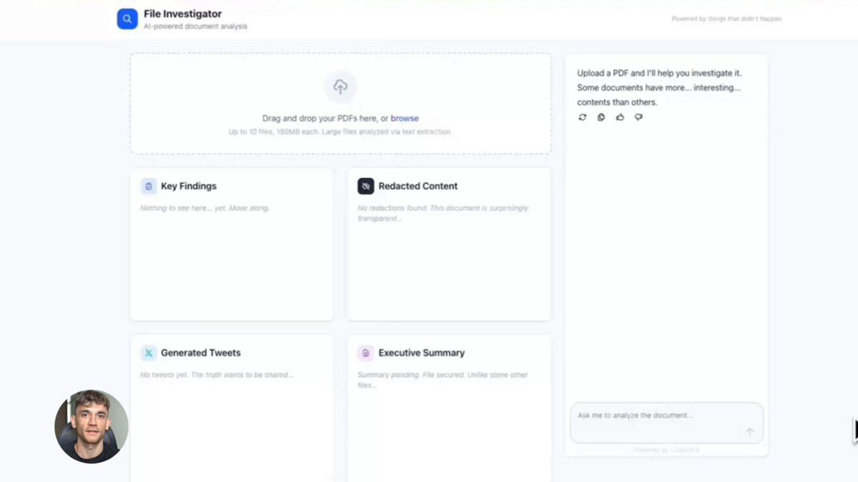Viewport: 858px width, 482px height.
Task: Send the chat message with arrow button
Action: (749, 432)
